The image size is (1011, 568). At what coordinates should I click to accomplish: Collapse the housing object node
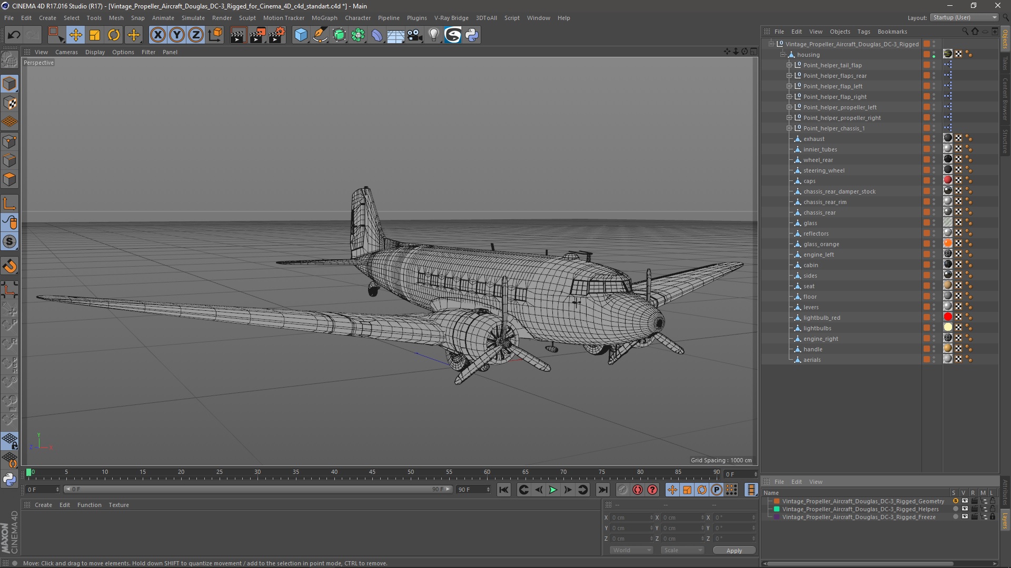click(782, 55)
